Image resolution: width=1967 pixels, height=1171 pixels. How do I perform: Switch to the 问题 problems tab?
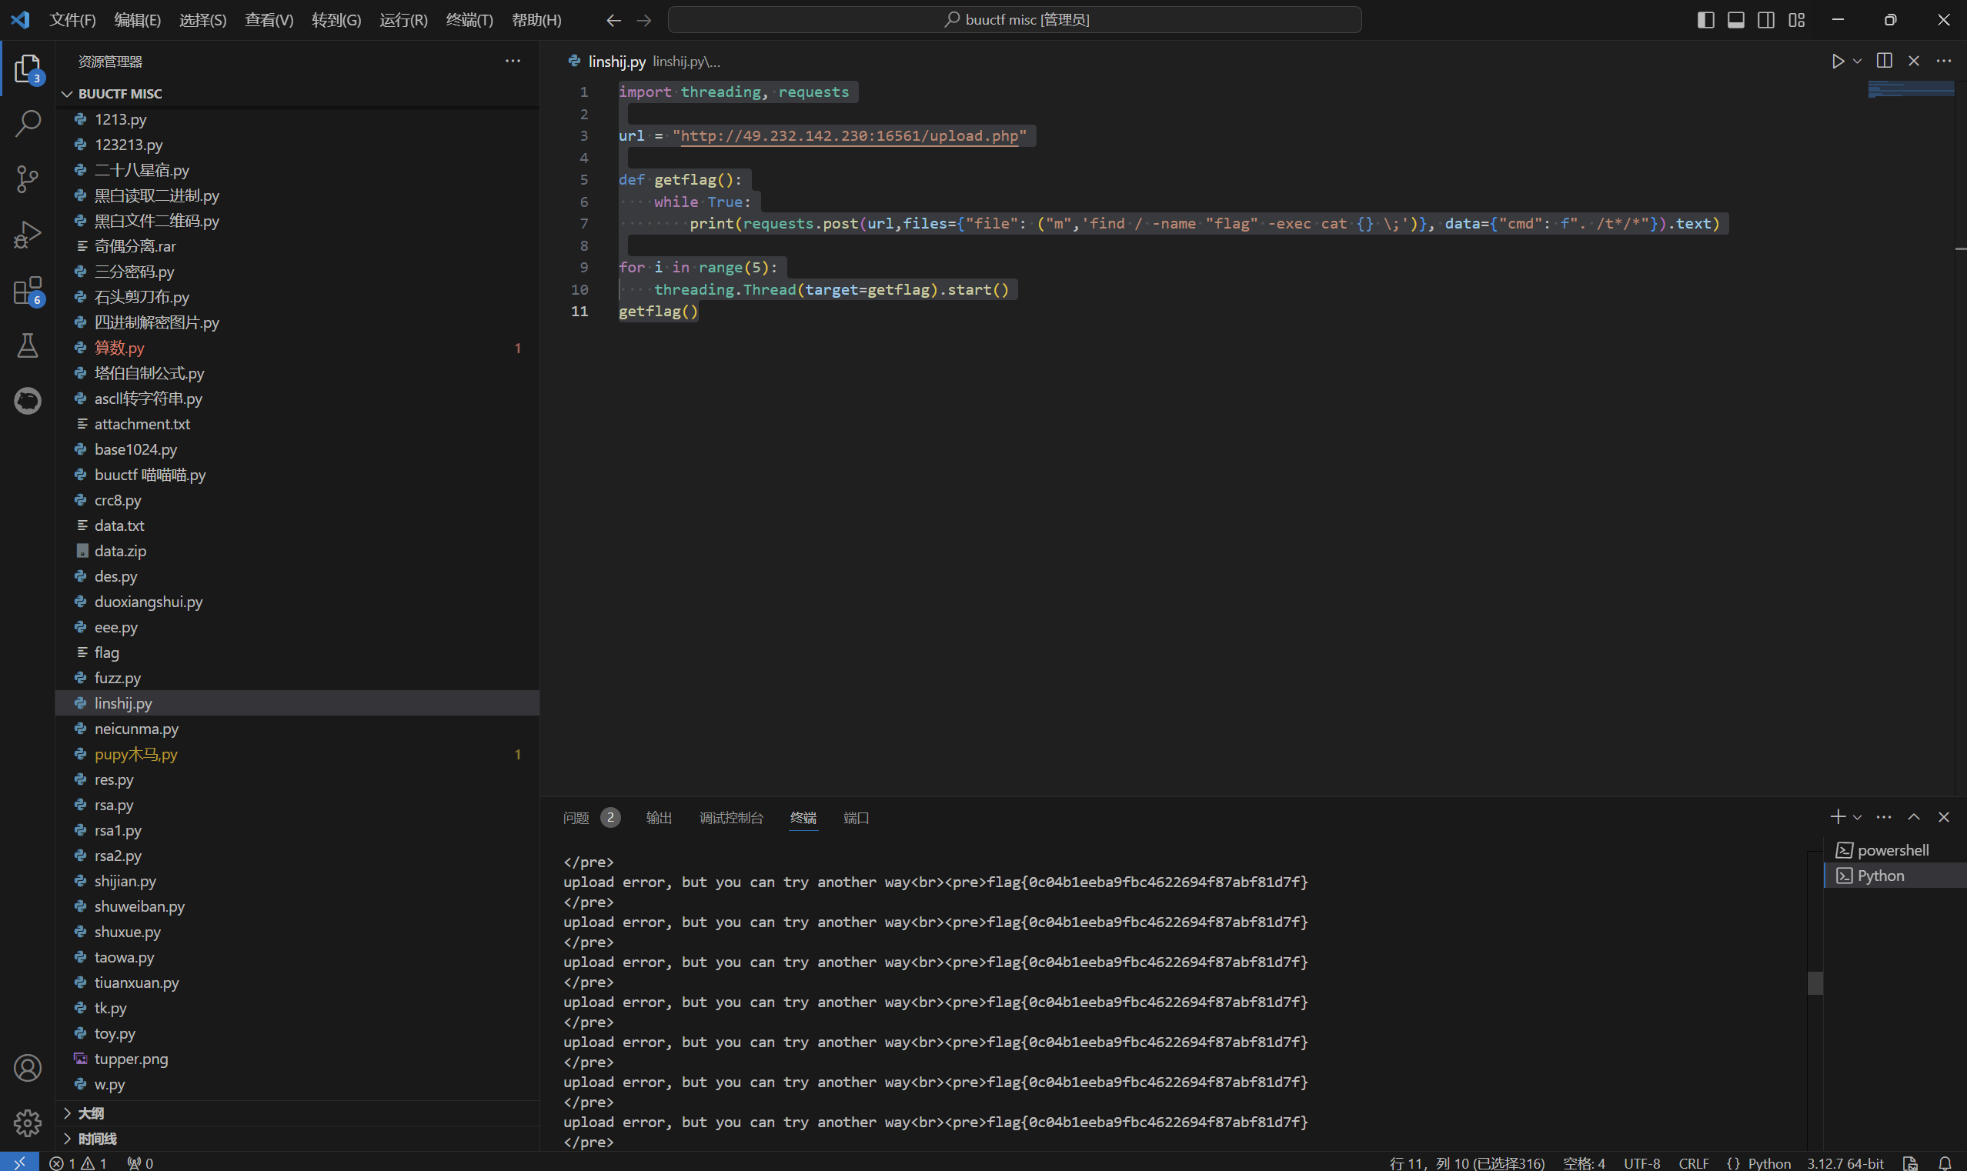[x=591, y=818]
